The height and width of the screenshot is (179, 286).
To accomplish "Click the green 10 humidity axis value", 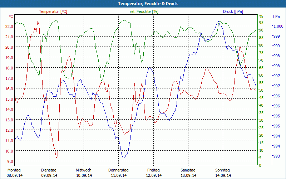I will (261, 150).
